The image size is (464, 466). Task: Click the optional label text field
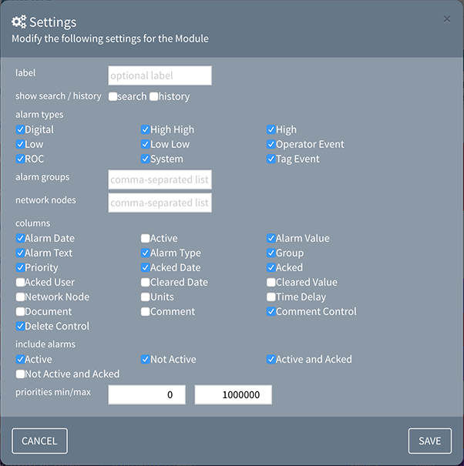point(160,75)
